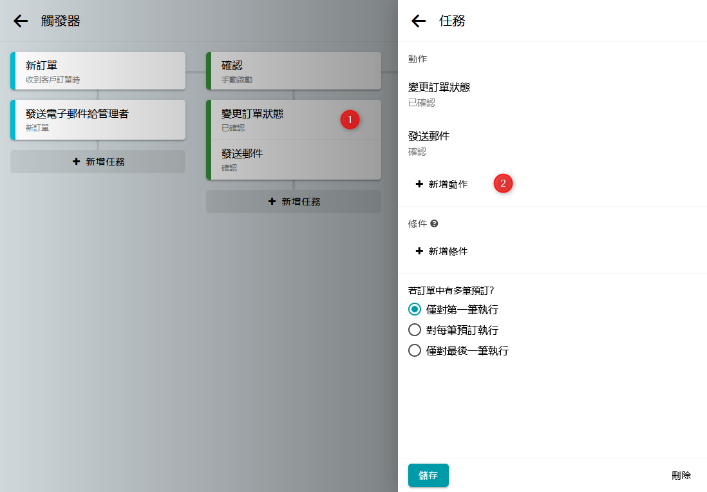This screenshot has height=492, width=707.
Task: Click plus icon beside 新增動作
Action: pyautogui.click(x=419, y=184)
